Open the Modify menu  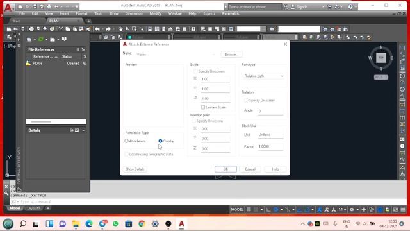coord(155,13)
